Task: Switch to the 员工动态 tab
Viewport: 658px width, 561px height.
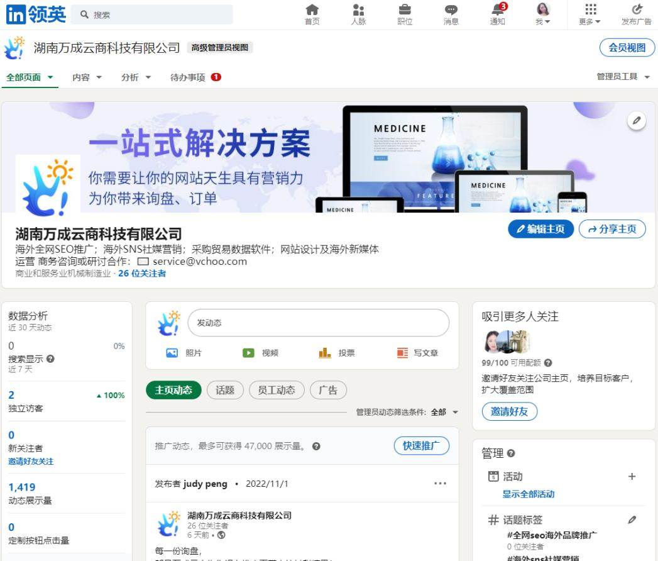Action: [x=277, y=390]
